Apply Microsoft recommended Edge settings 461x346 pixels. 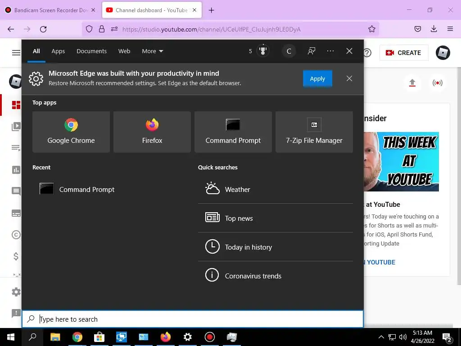pos(317,78)
